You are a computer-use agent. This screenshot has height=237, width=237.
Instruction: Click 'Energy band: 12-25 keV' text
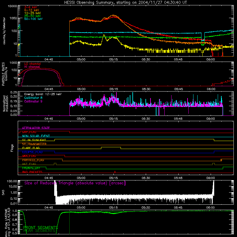coord(43,94)
